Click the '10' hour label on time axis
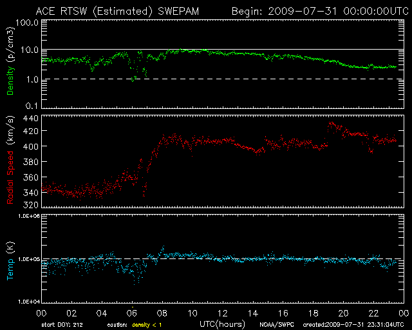Screen dimensions: 412x330 pyautogui.click(x=192, y=313)
